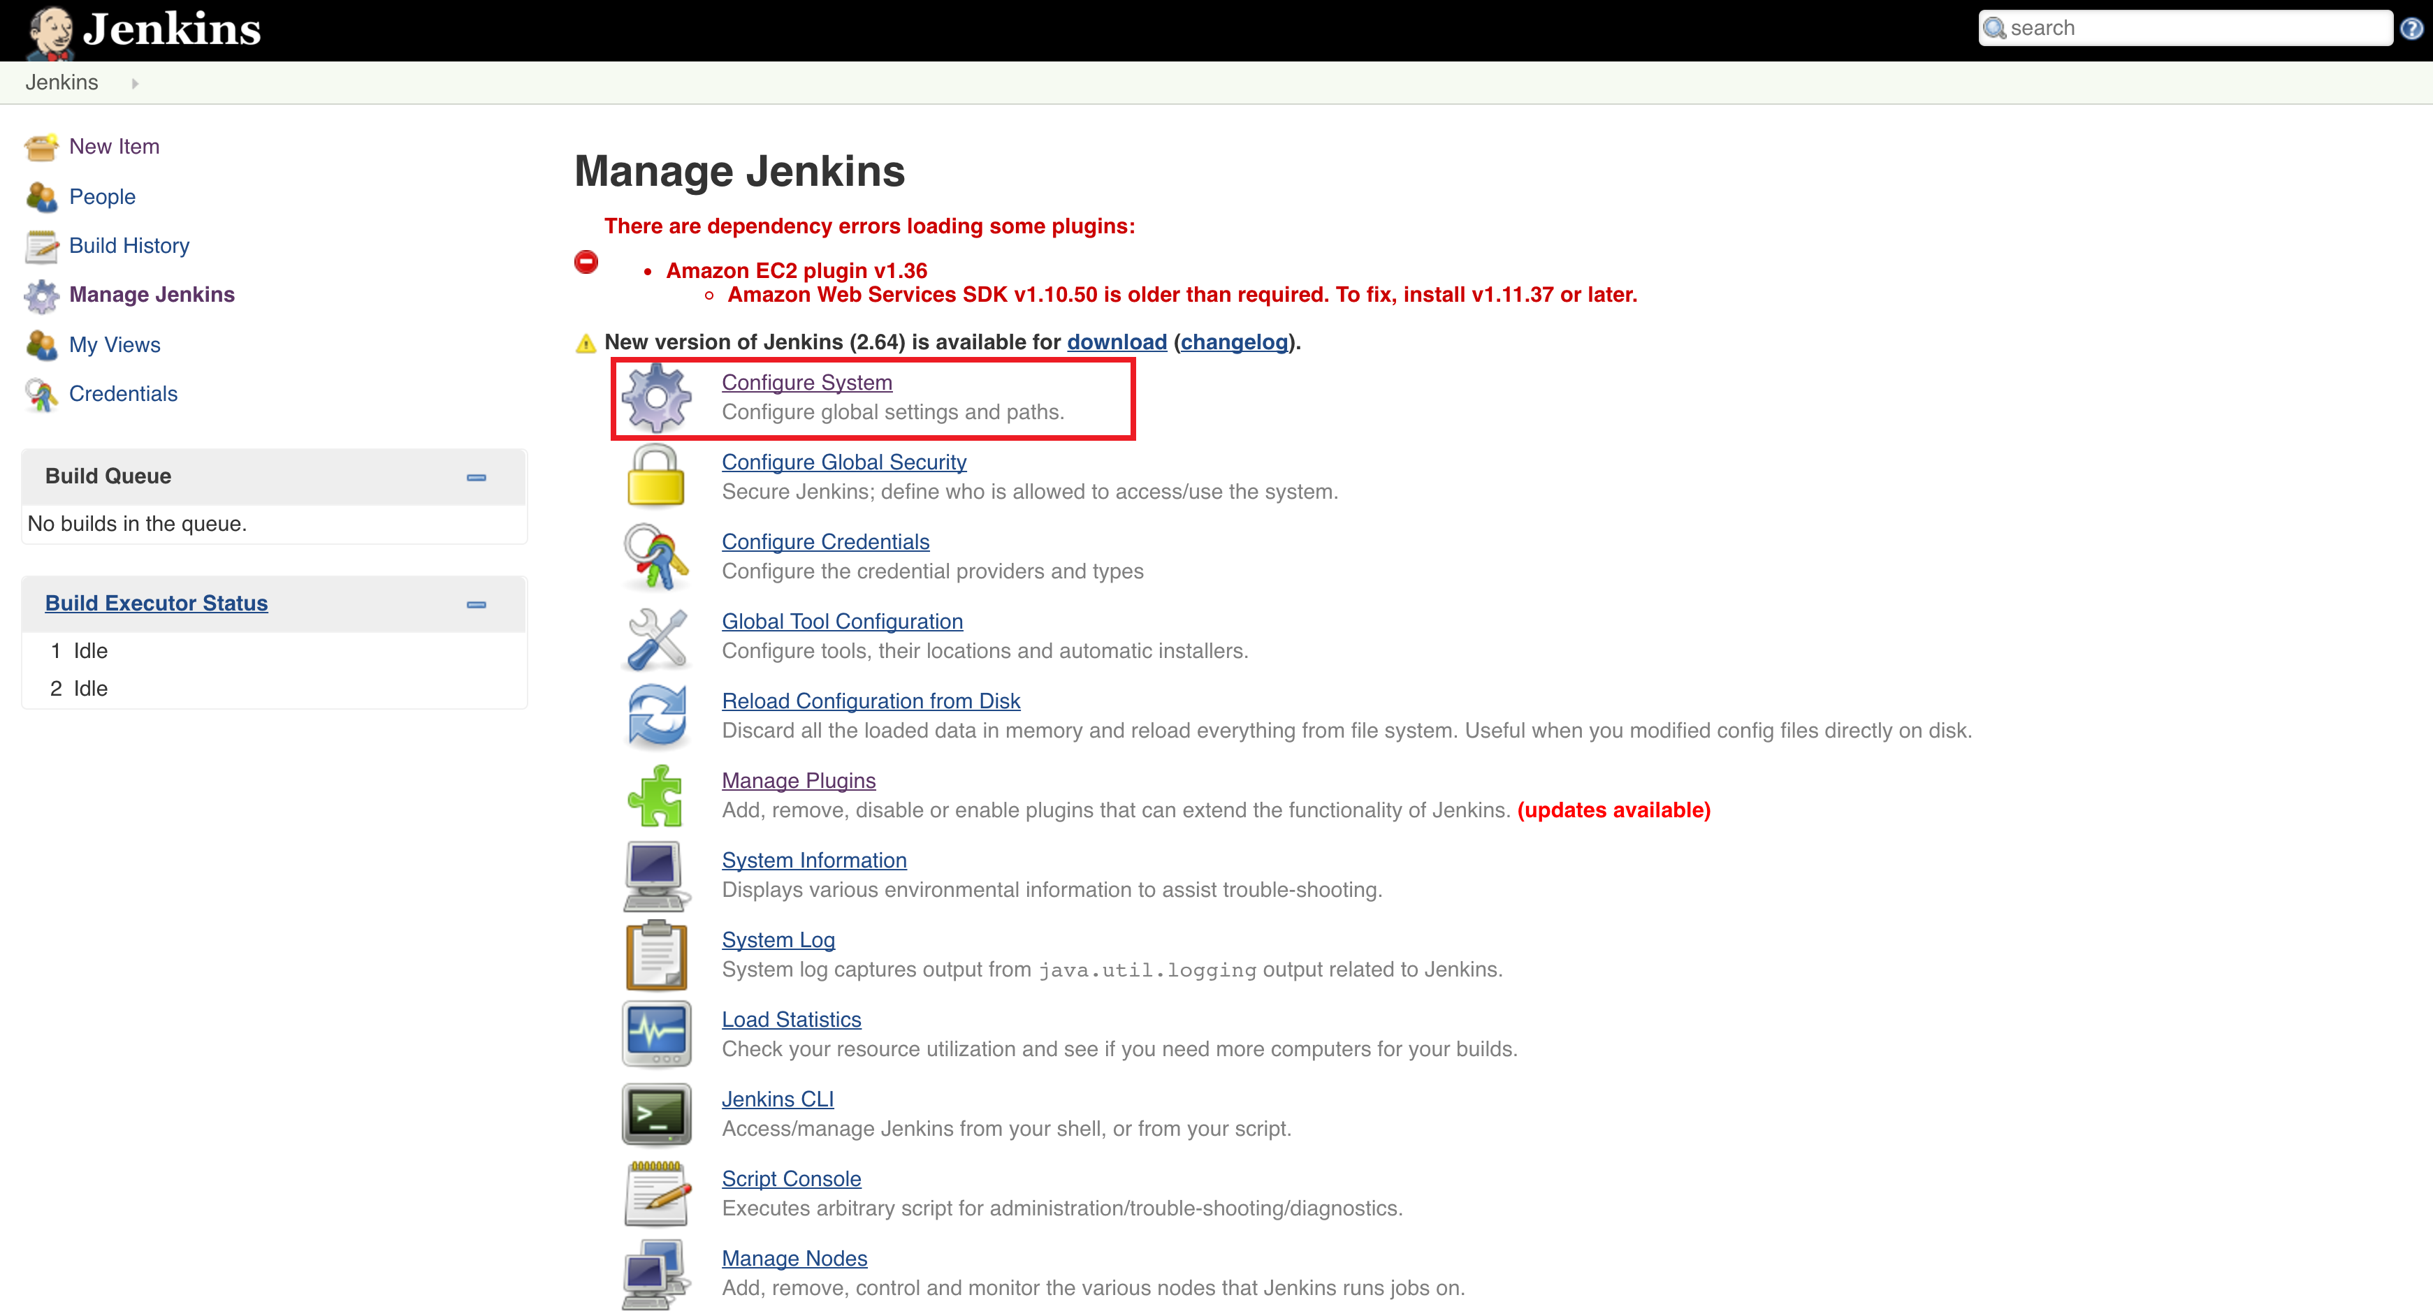Open Credentials in sidebar
Screen dimensions: 2433x1316
click(x=123, y=394)
